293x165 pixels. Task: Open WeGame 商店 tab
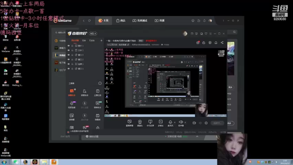pos(121,21)
